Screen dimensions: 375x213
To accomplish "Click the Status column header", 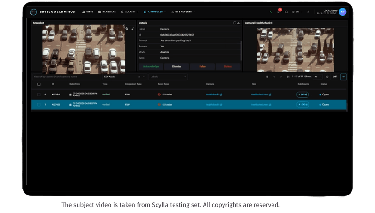I will point(324,84).
